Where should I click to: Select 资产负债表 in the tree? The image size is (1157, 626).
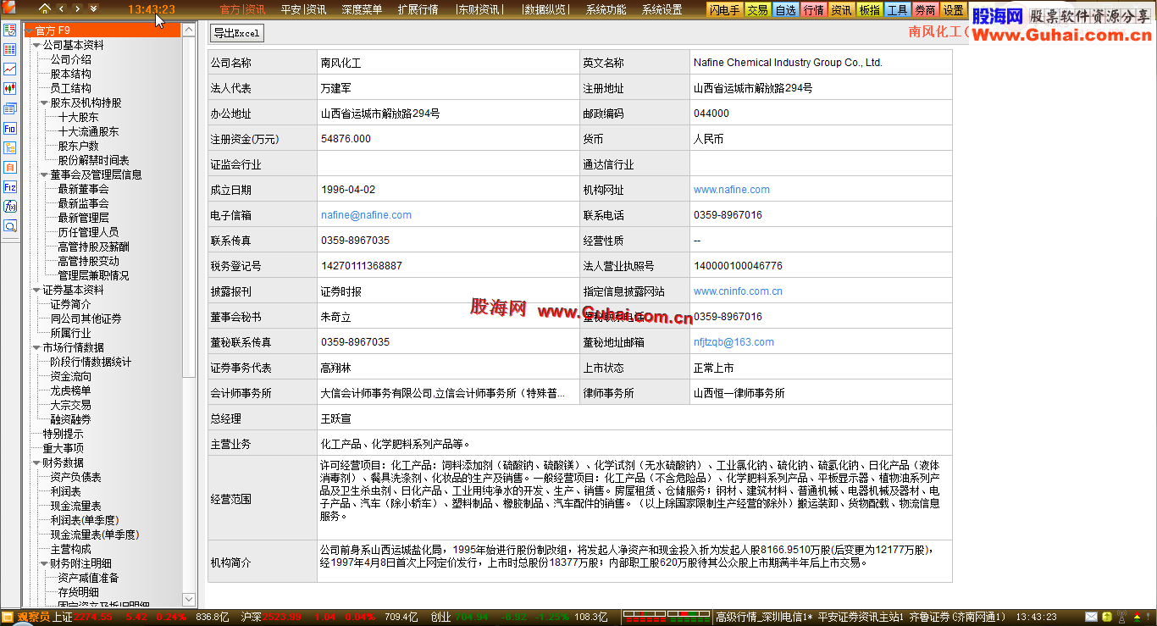pyautogui.click(x=75, y=477)
